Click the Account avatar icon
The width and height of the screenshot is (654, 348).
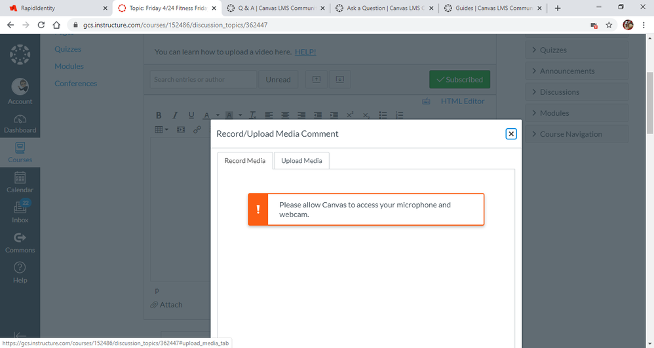click(20, 90)
